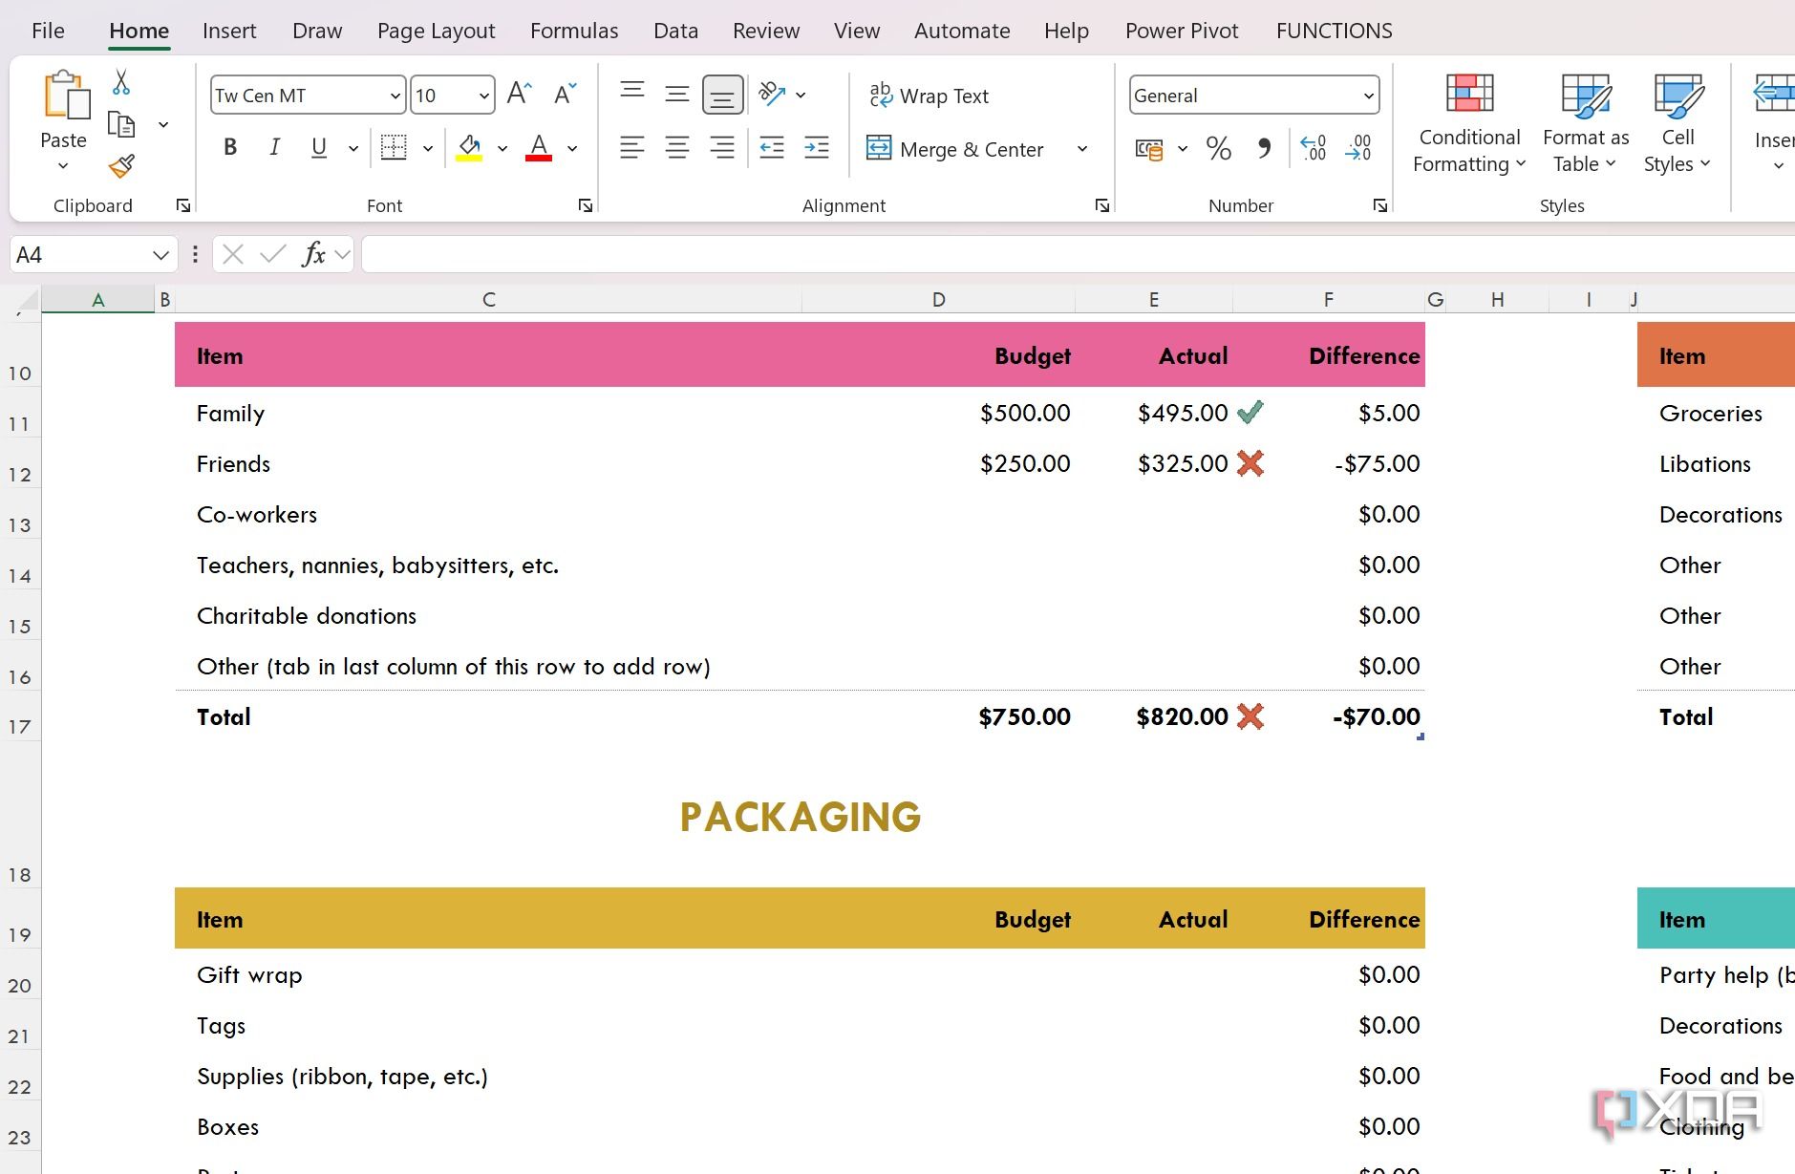Expand the General number format dropdown
Screen dimensions: 1795x1174
[1368, 96]
